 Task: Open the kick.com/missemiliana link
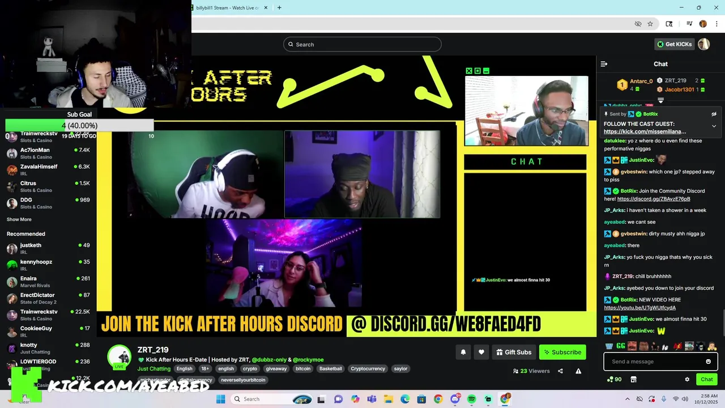coord(645,131)
